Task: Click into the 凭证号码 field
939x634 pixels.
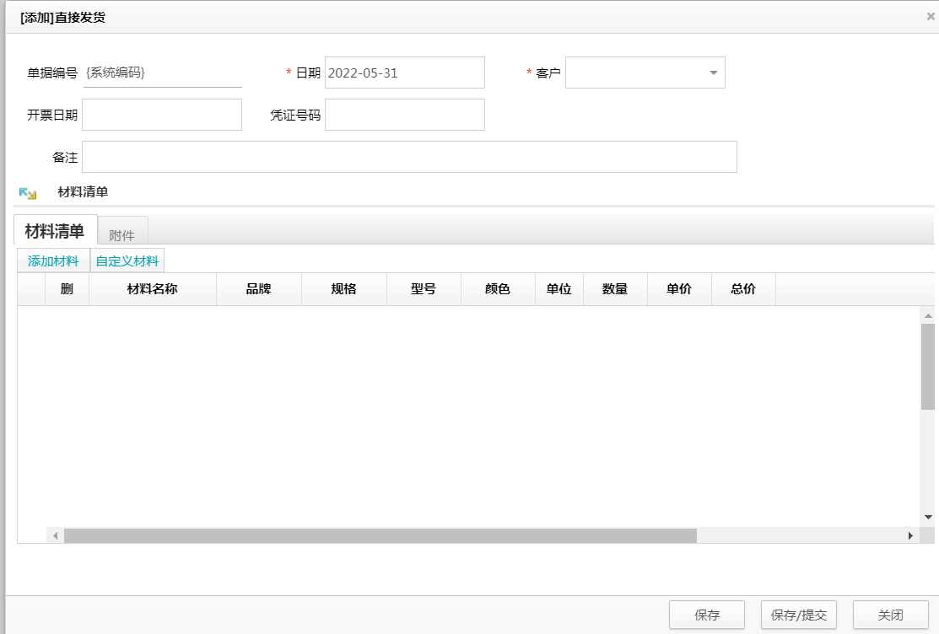Action: coord(404,115)
